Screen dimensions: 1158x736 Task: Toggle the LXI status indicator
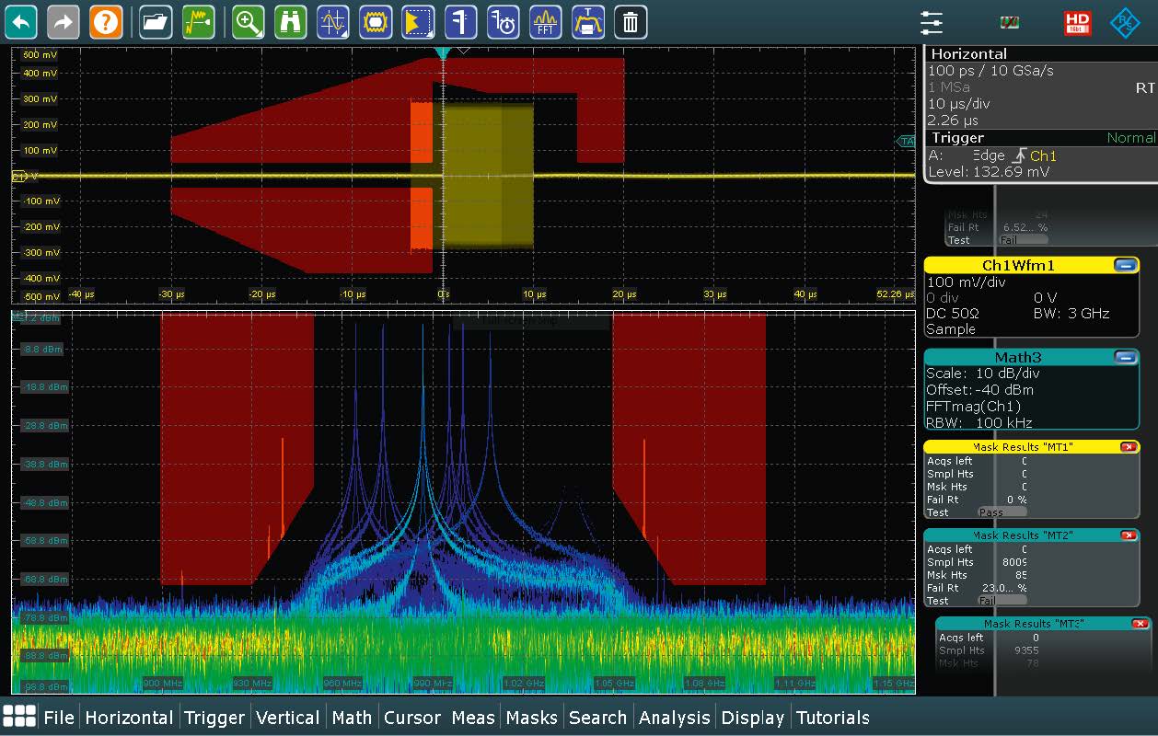1010,22
